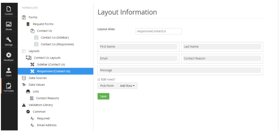Select the Message field cell in layout
279x131 pixels.
[x=180, y=70]
